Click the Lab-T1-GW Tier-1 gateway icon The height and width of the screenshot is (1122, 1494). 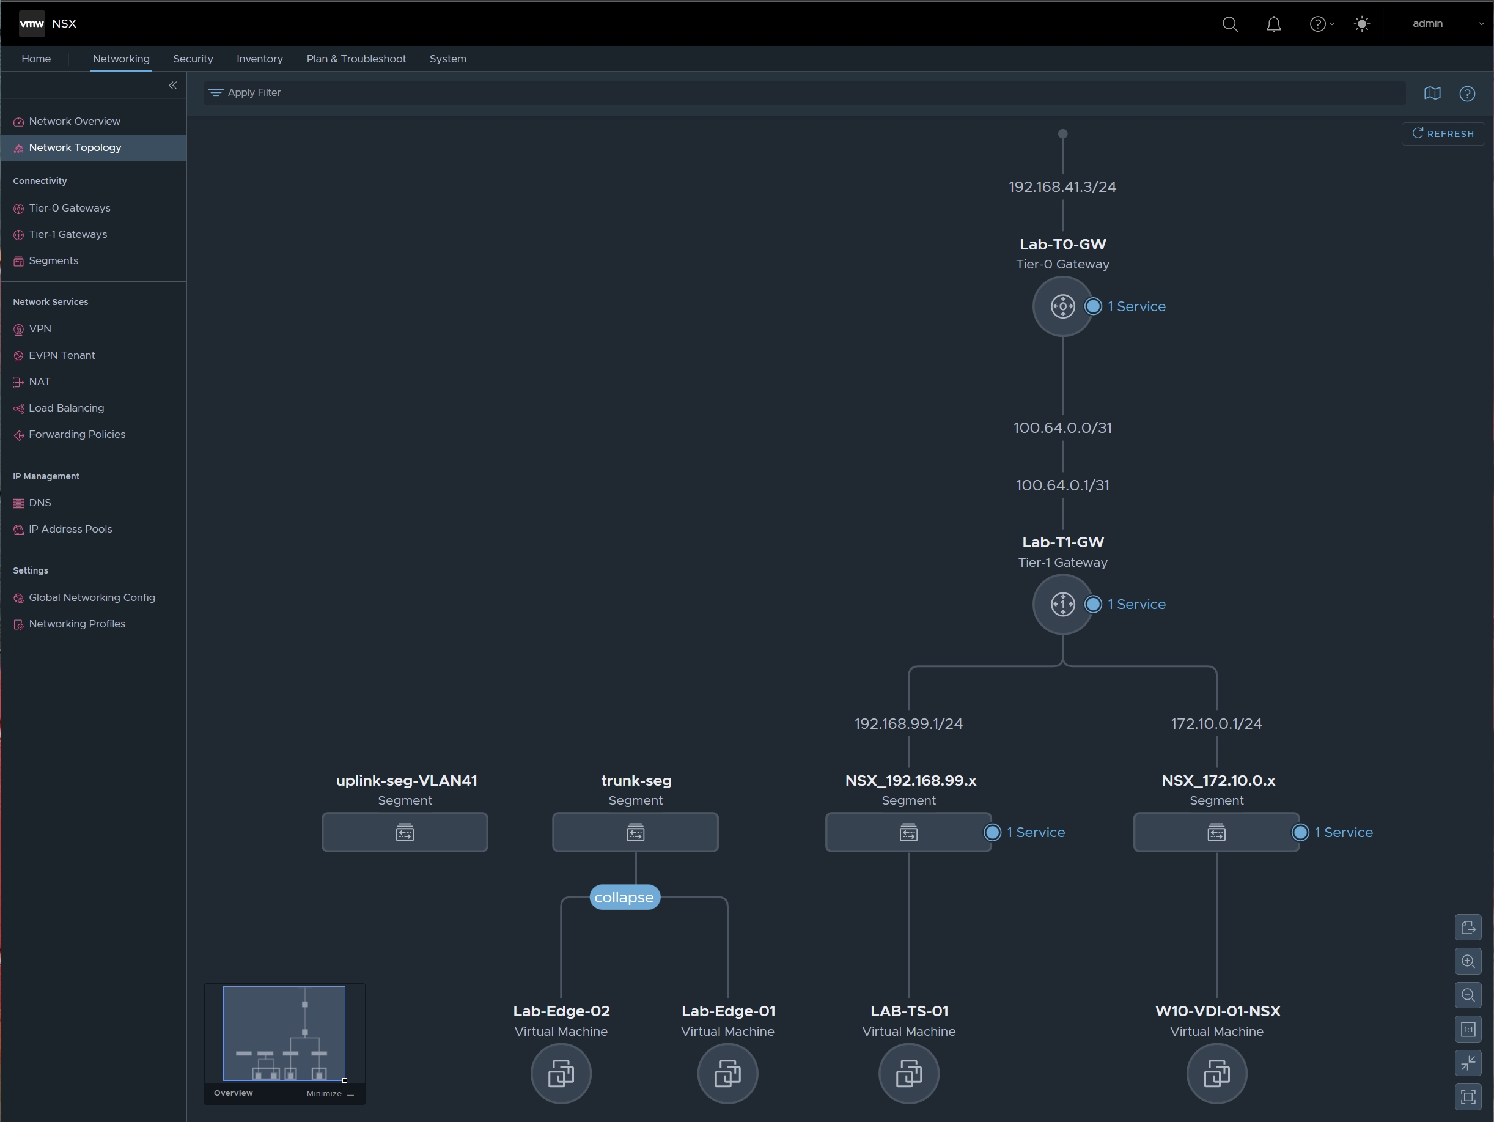pos(1062,605)
